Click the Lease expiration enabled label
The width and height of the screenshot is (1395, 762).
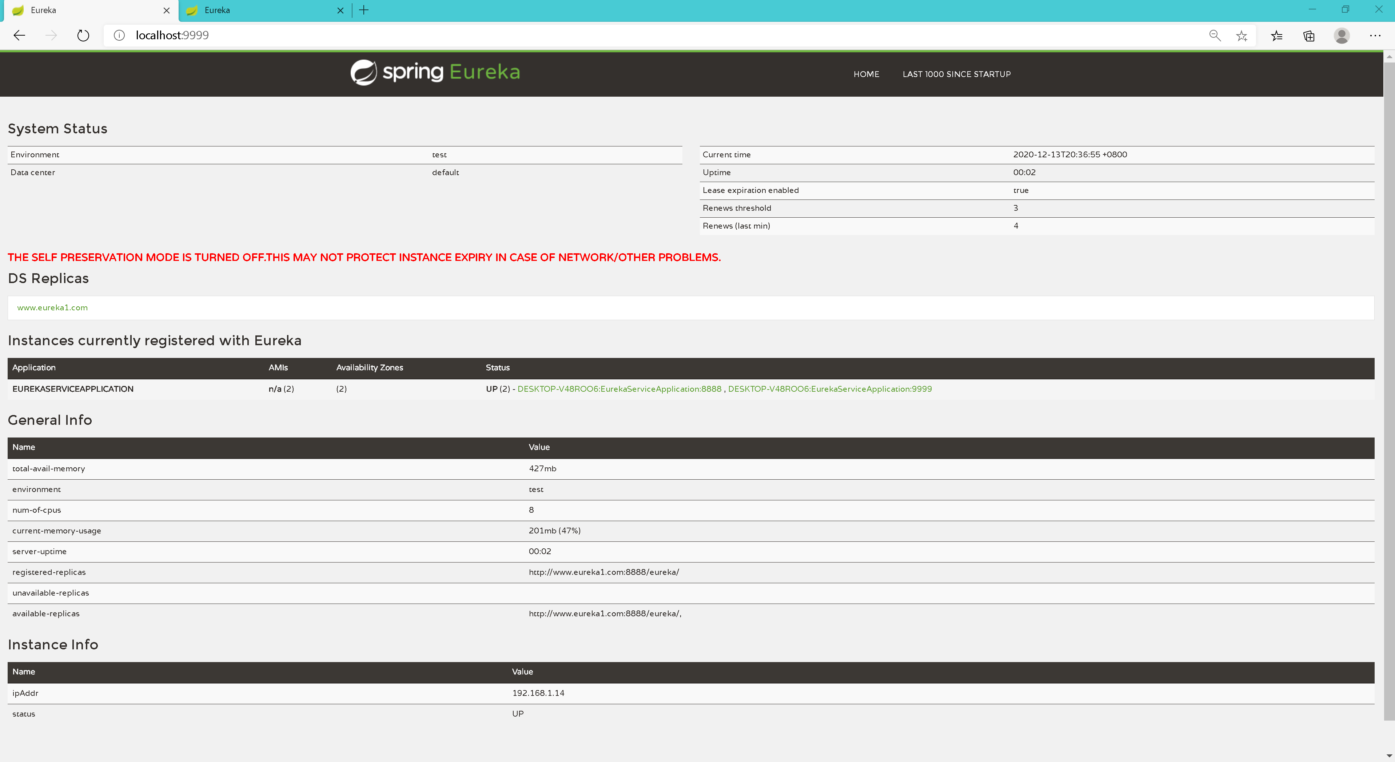point(750,190)
